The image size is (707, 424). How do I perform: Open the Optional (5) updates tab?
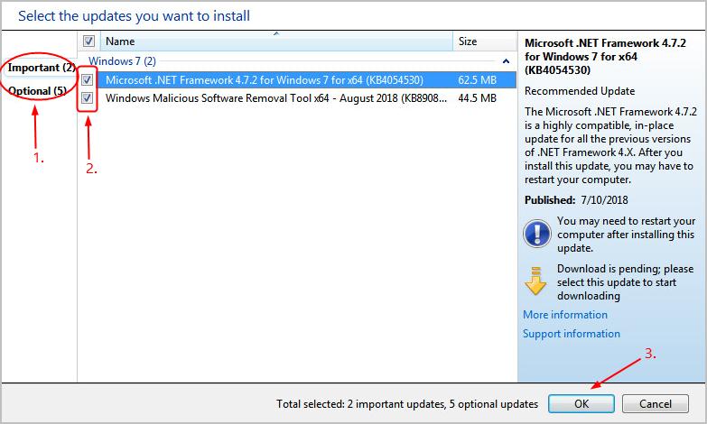click(37, 90)
